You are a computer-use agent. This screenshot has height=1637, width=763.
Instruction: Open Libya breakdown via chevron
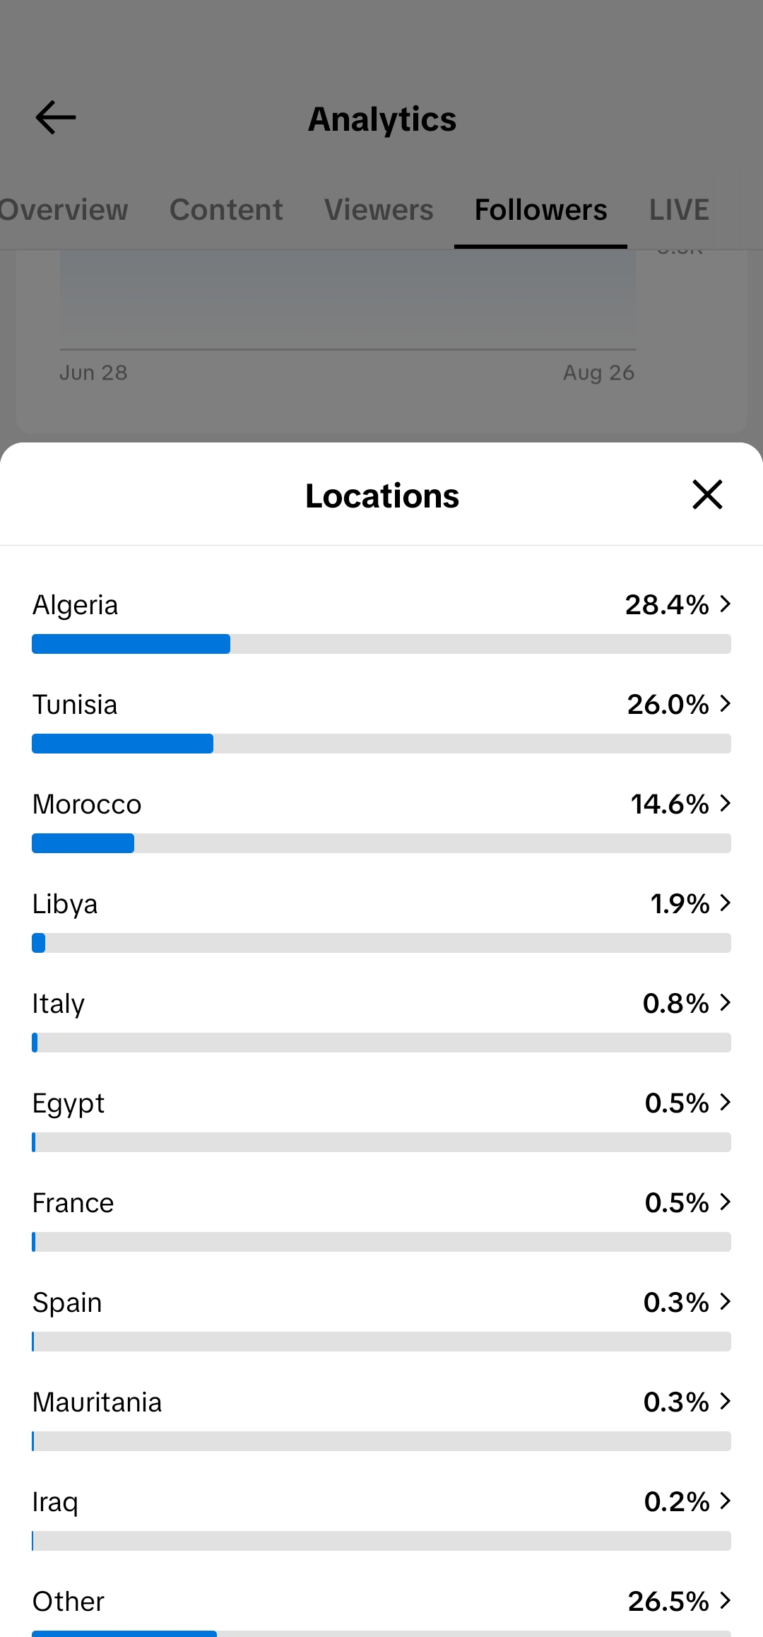[x=725, y=903]
